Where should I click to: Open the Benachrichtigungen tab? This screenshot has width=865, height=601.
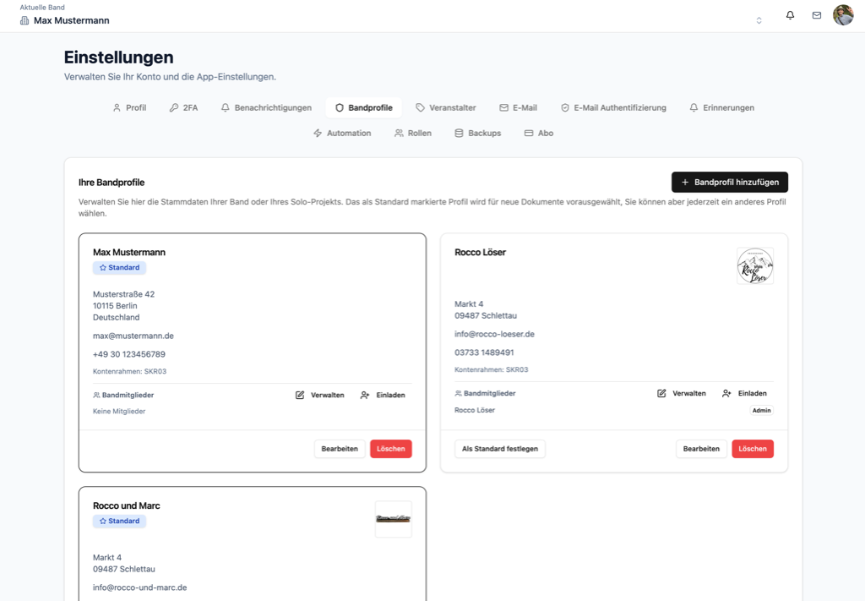(266, 107)
